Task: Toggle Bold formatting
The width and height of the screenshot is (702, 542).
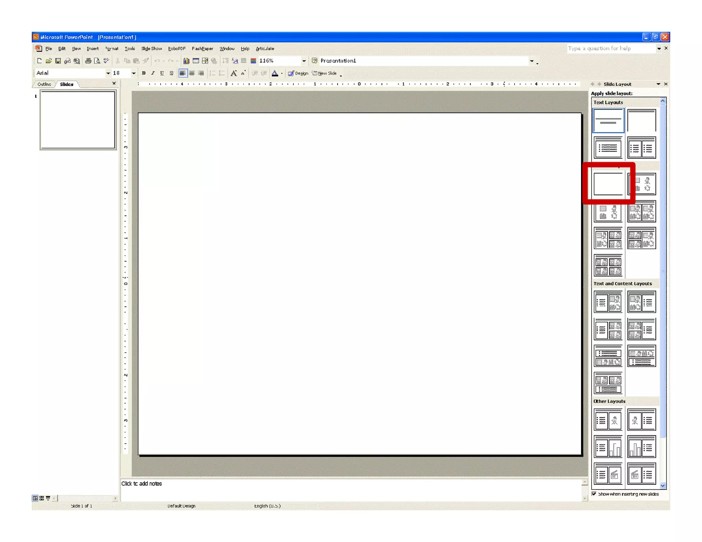Action: point(144,73)
